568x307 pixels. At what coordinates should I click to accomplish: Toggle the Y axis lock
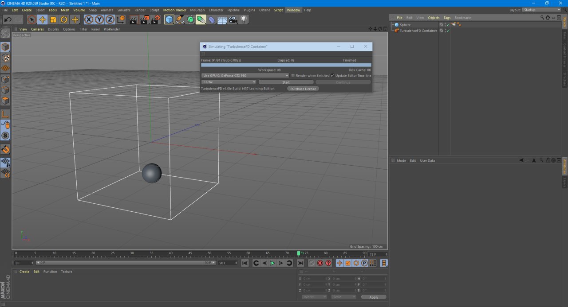click(99, 19)
